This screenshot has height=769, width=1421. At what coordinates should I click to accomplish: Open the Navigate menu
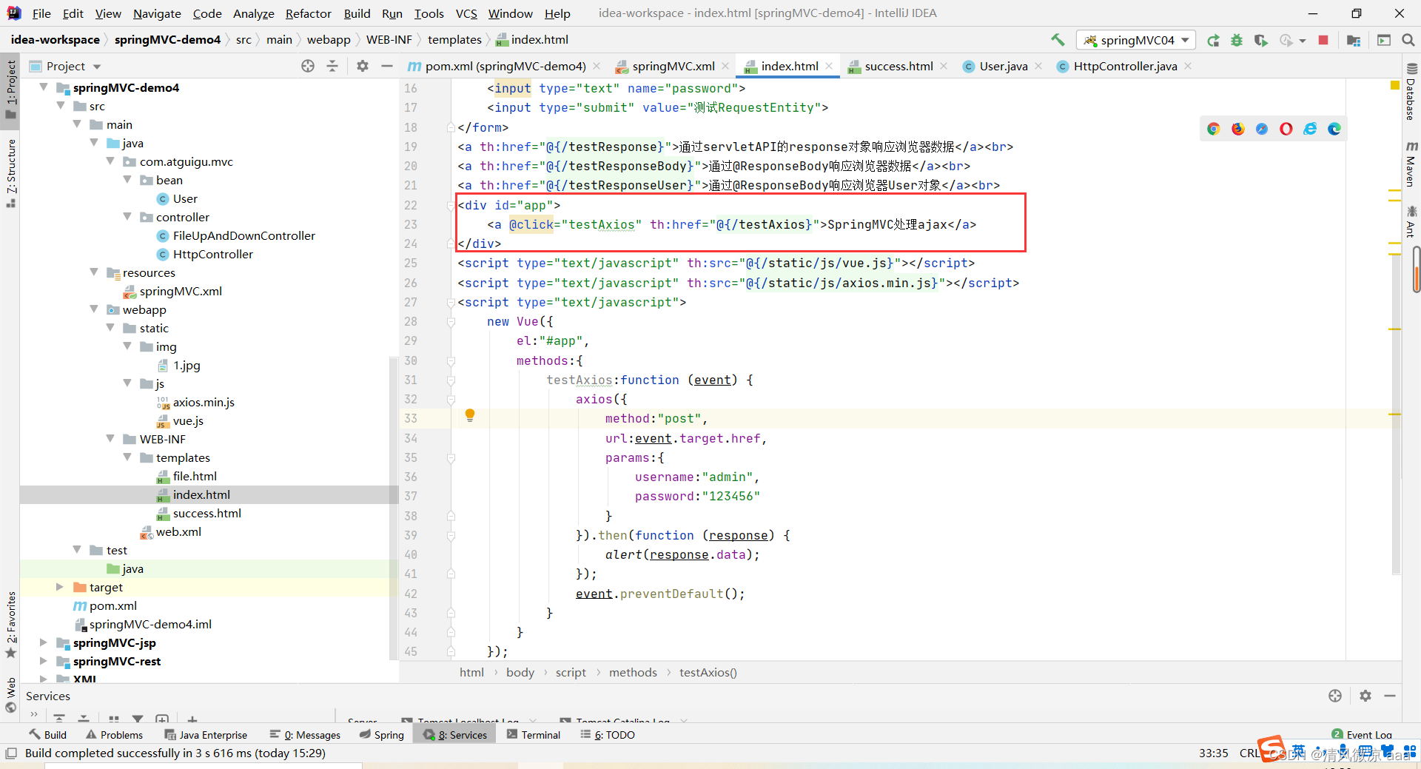(157, 13)
